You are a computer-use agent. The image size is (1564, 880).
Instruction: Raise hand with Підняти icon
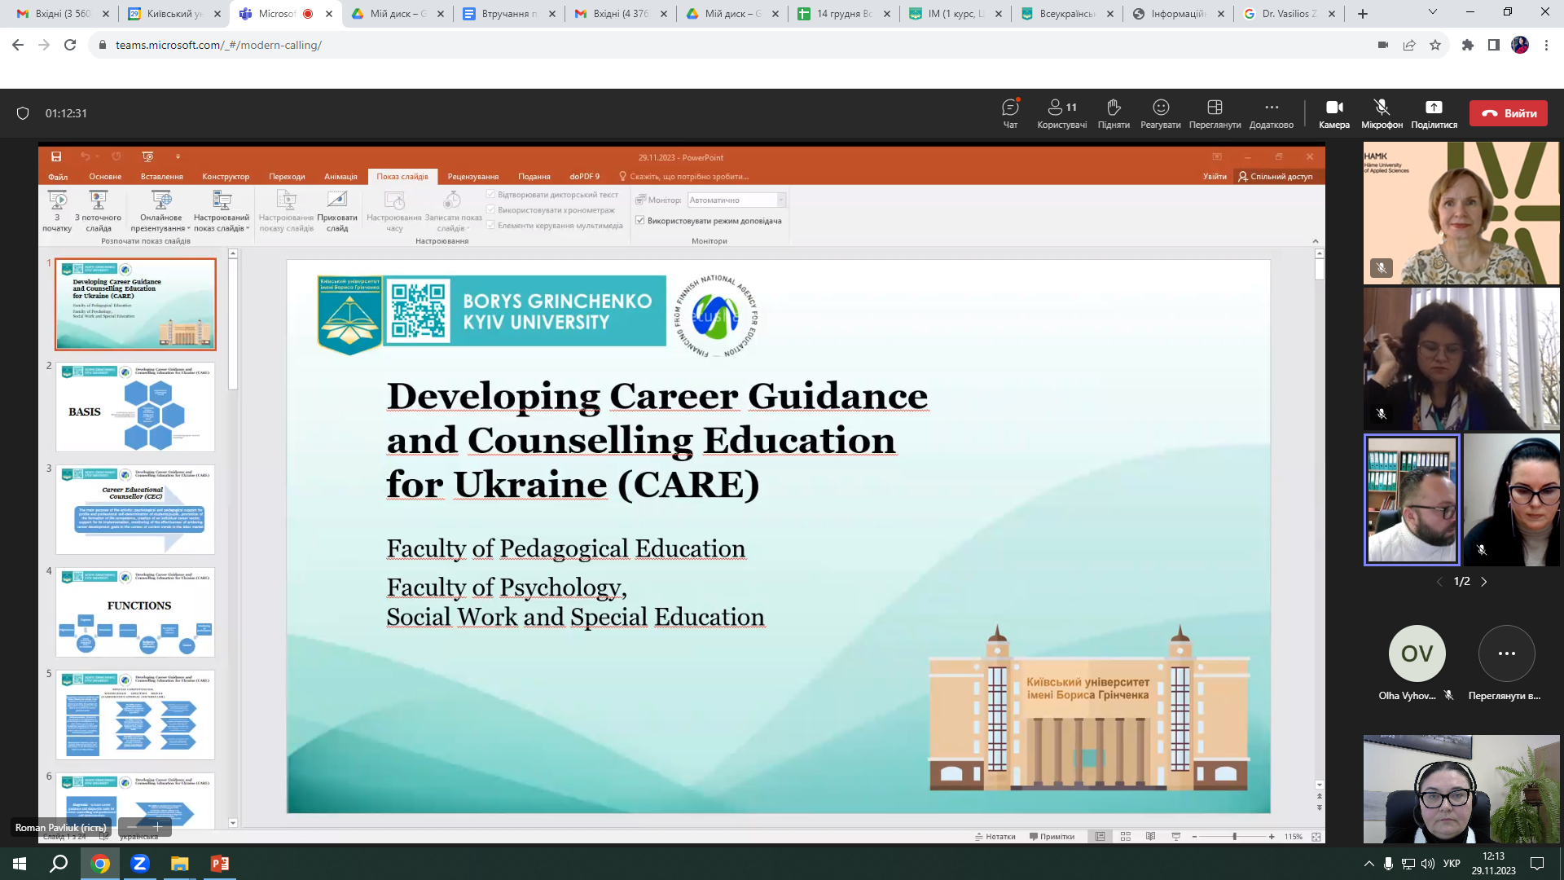1114,113
